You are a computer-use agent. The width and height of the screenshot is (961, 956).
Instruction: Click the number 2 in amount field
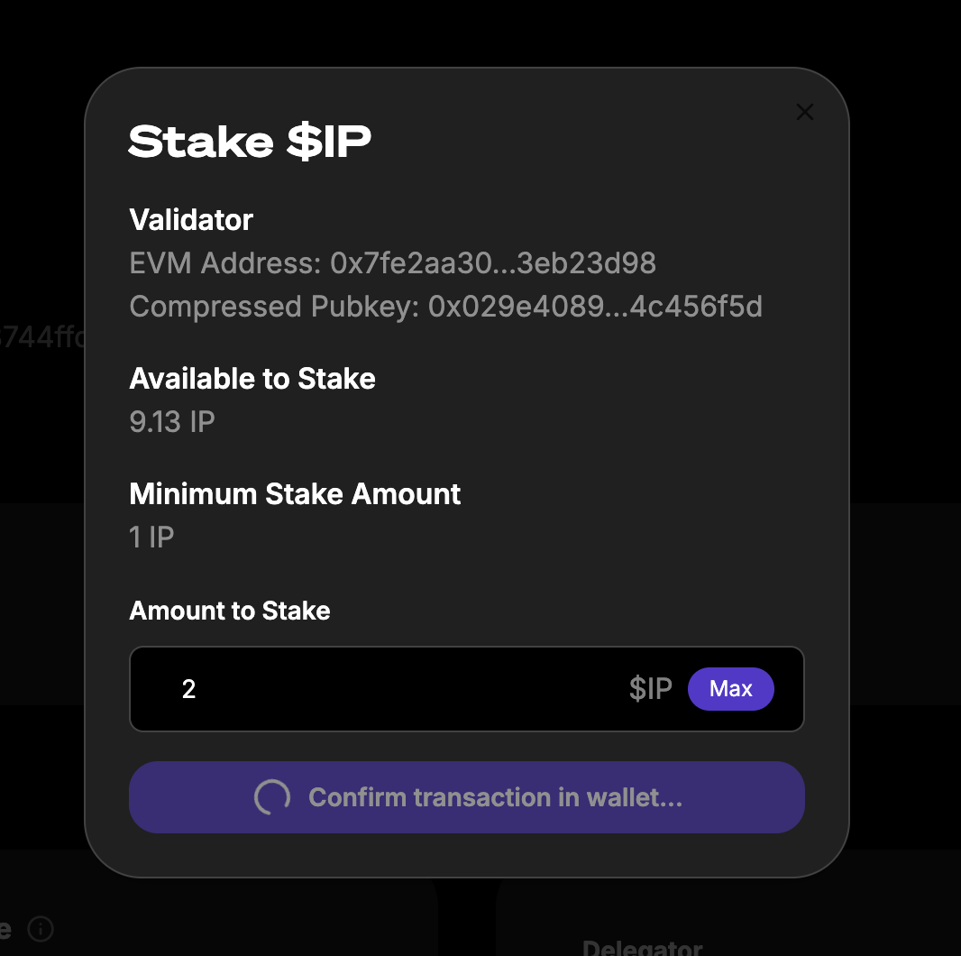coord(188,690)
